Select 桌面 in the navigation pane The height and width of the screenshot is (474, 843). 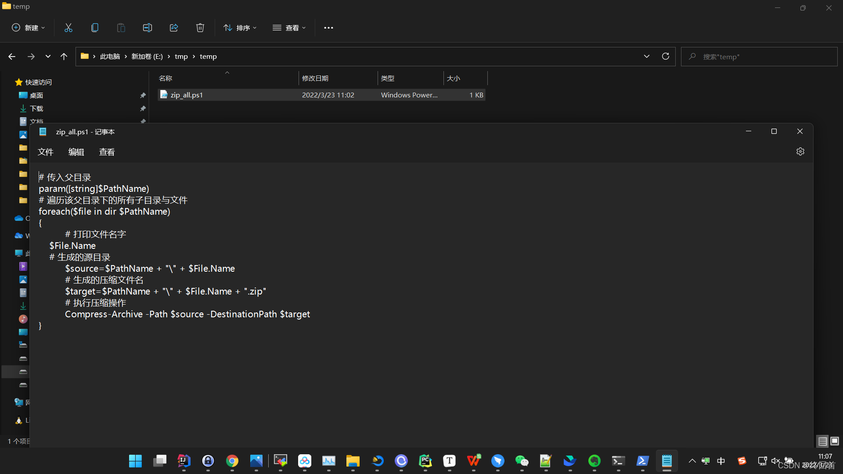coord(36,95)
